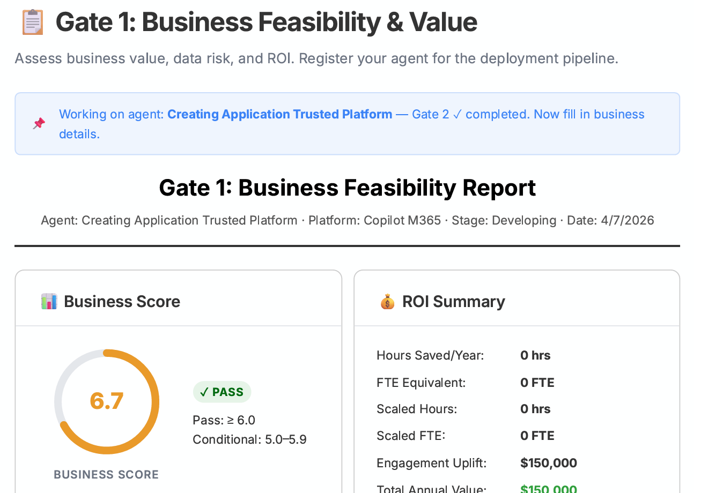Viewport: 701px width, 493px height.
Task: Click the bar chart icon beside Business Score
Action: [x=49, y=301]
